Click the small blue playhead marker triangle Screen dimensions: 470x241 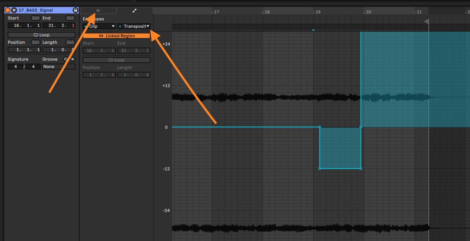[x=313, y=30]
